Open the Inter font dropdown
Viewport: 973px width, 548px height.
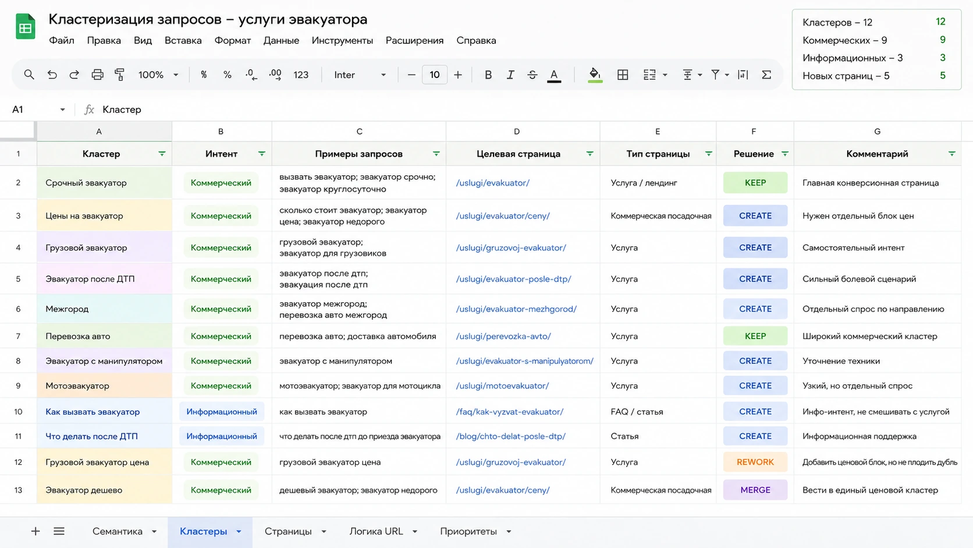[360, 75]
